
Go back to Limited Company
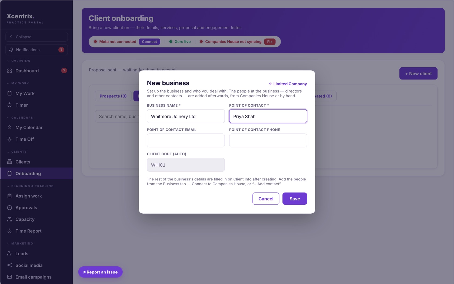point(288,84)
